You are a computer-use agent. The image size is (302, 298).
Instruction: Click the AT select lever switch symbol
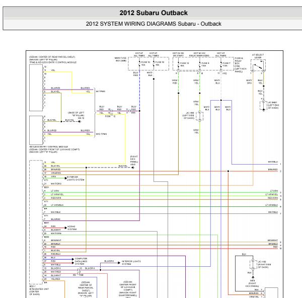(258, 66)
